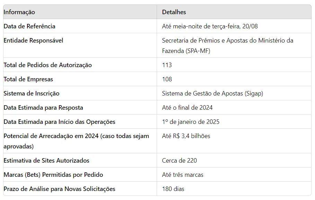Click the Até três marcas value
The height and width of the screenshot is (200, 315).
183,175
